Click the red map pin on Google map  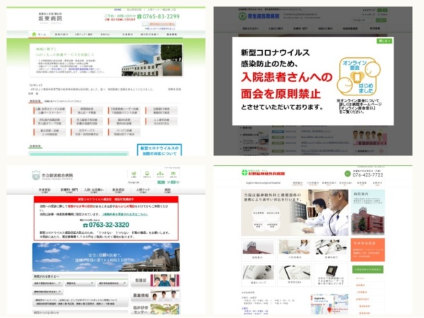tap(329, 310)
